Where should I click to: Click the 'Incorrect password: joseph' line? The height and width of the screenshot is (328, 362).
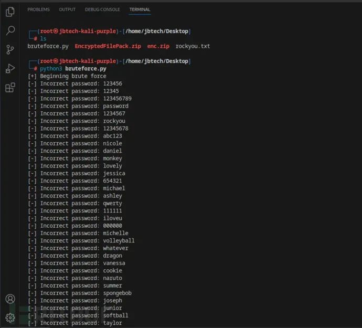click(75, 301)
